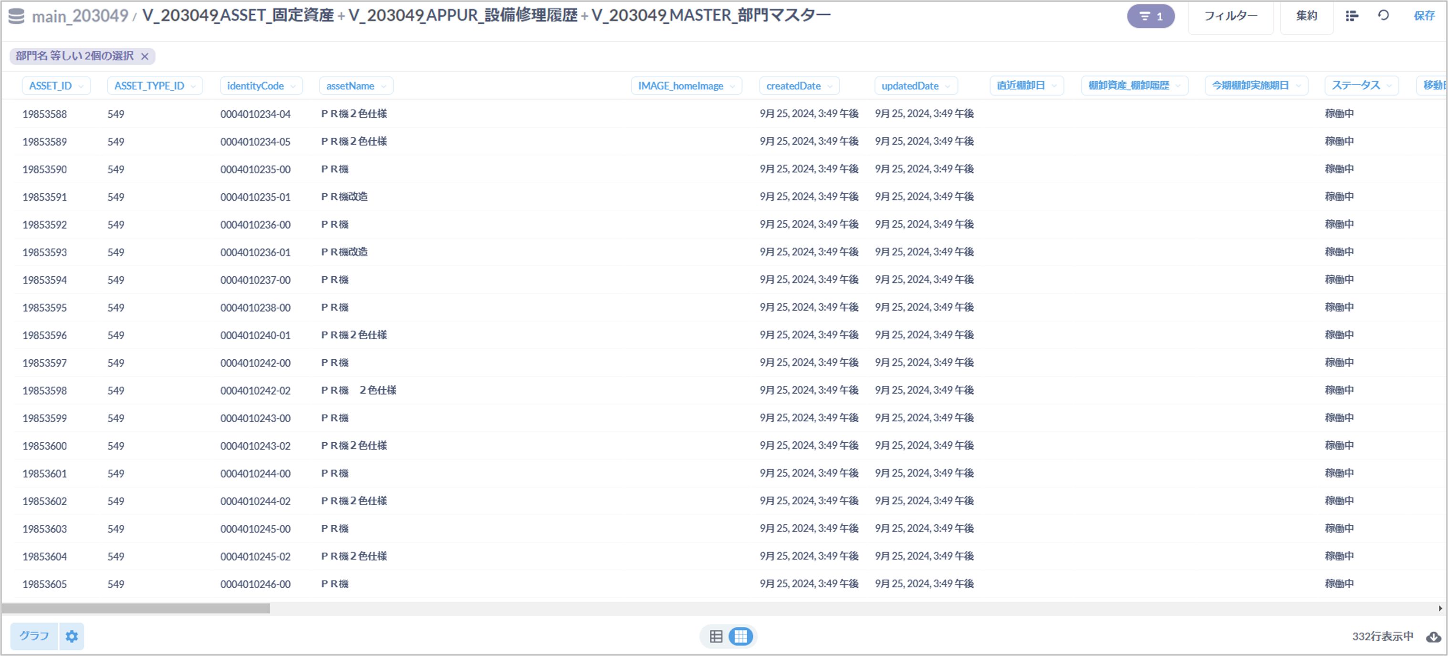The width and height of the screenshot is (1448, 656).
Task: Open 今期棚卸実施期日 column header menu
Action: (1256, 85)
